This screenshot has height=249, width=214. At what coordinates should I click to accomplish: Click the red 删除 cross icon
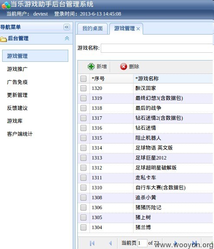pyautogui.click(x=124, y=67)
